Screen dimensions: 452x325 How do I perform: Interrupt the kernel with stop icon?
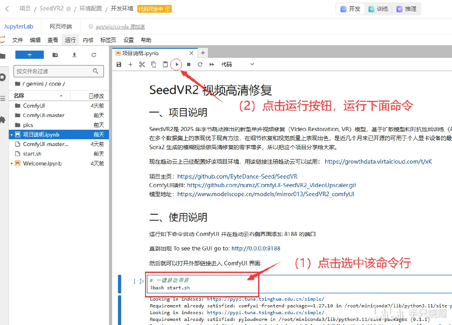pos(188,64)
